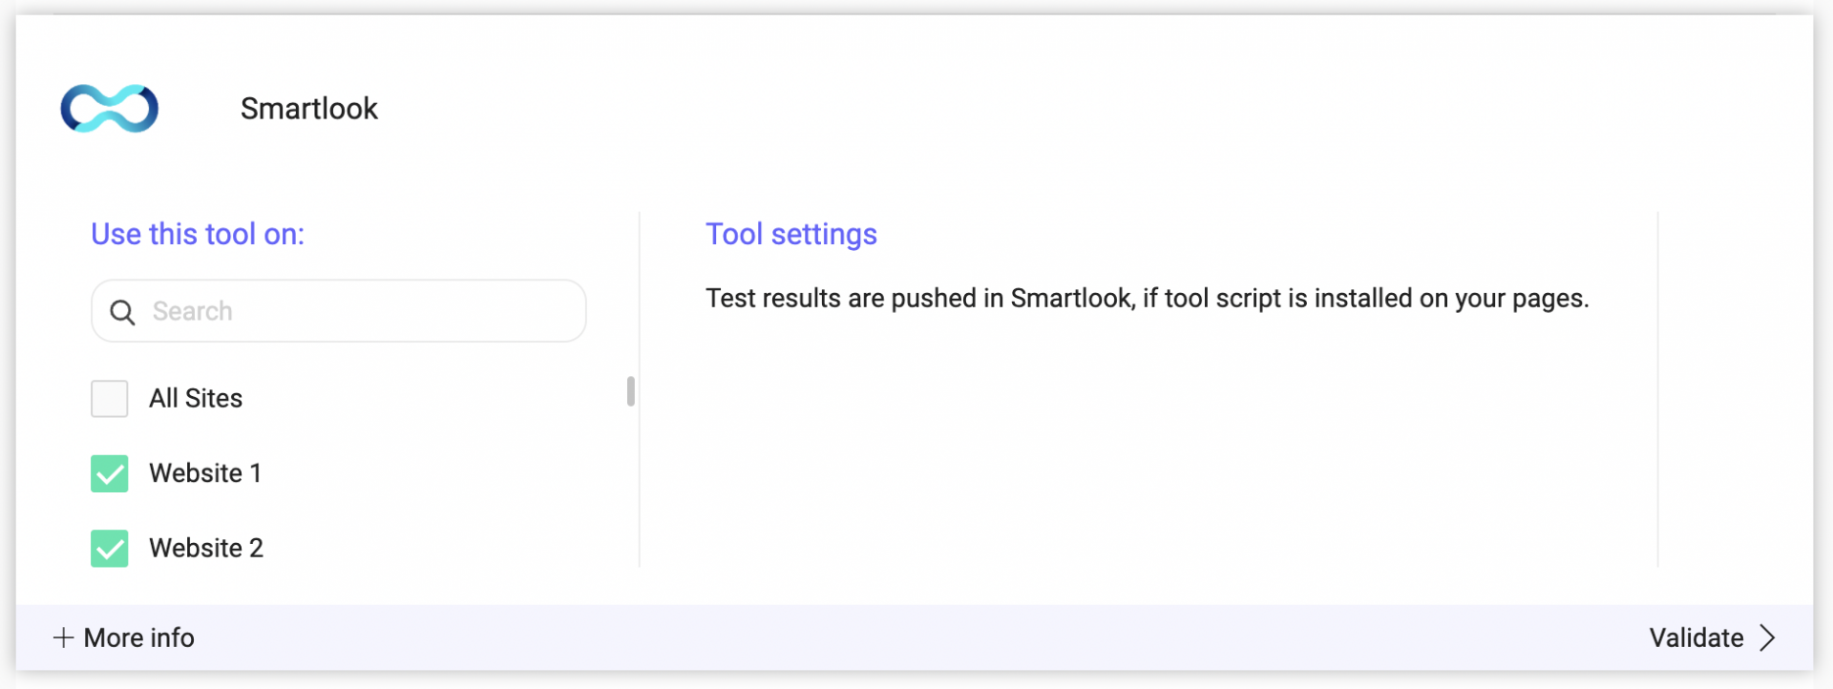Click the plus icon beside More info

(64, 637)
